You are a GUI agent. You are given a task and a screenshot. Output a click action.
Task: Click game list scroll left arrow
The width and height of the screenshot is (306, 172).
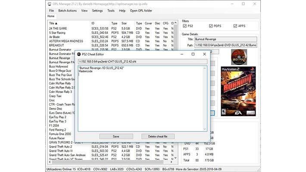(x=50, y=162)
